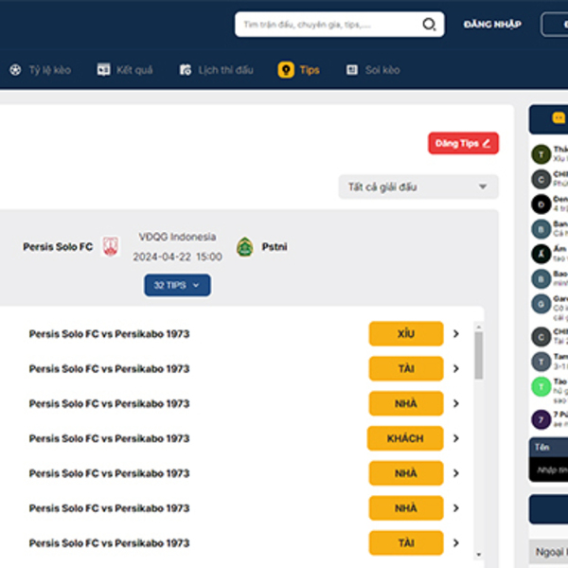Click the search magnifier icon
Image resolution: width=568 pixels, height=568 pixels.
429,25
